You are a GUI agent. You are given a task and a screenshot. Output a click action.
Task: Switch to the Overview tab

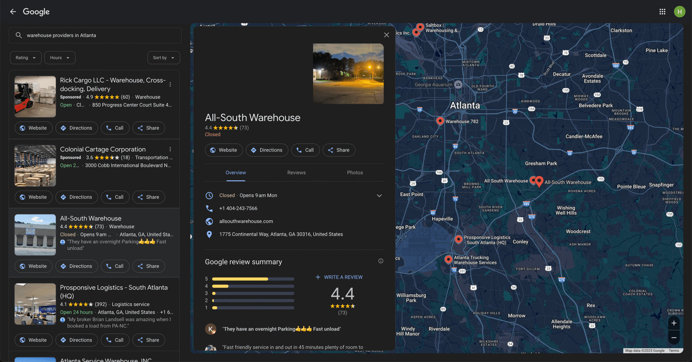pyautogui.click(x=236, y=173)
